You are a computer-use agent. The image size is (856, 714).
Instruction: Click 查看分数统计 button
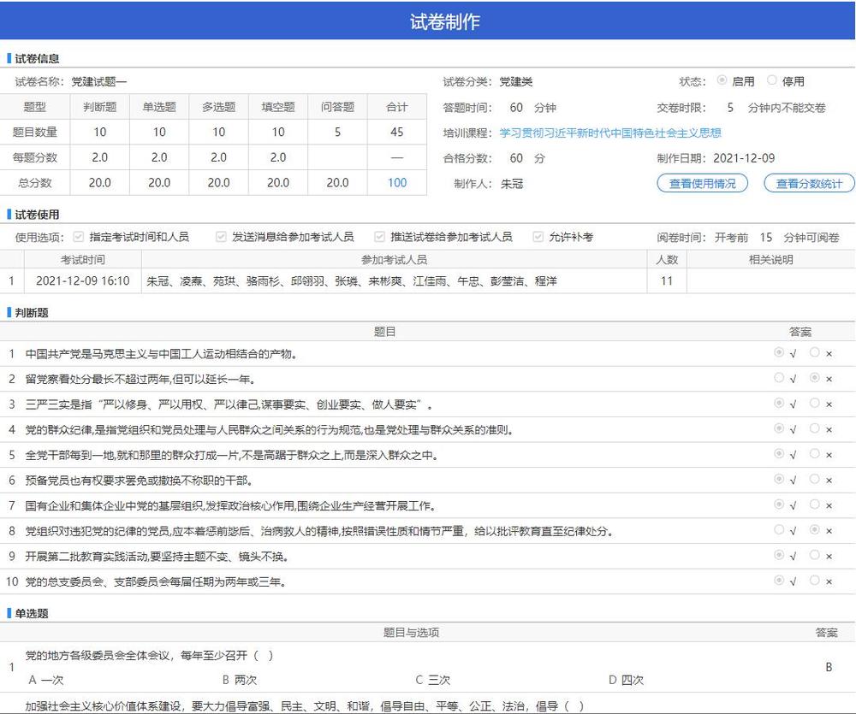(x=809, y=183)
